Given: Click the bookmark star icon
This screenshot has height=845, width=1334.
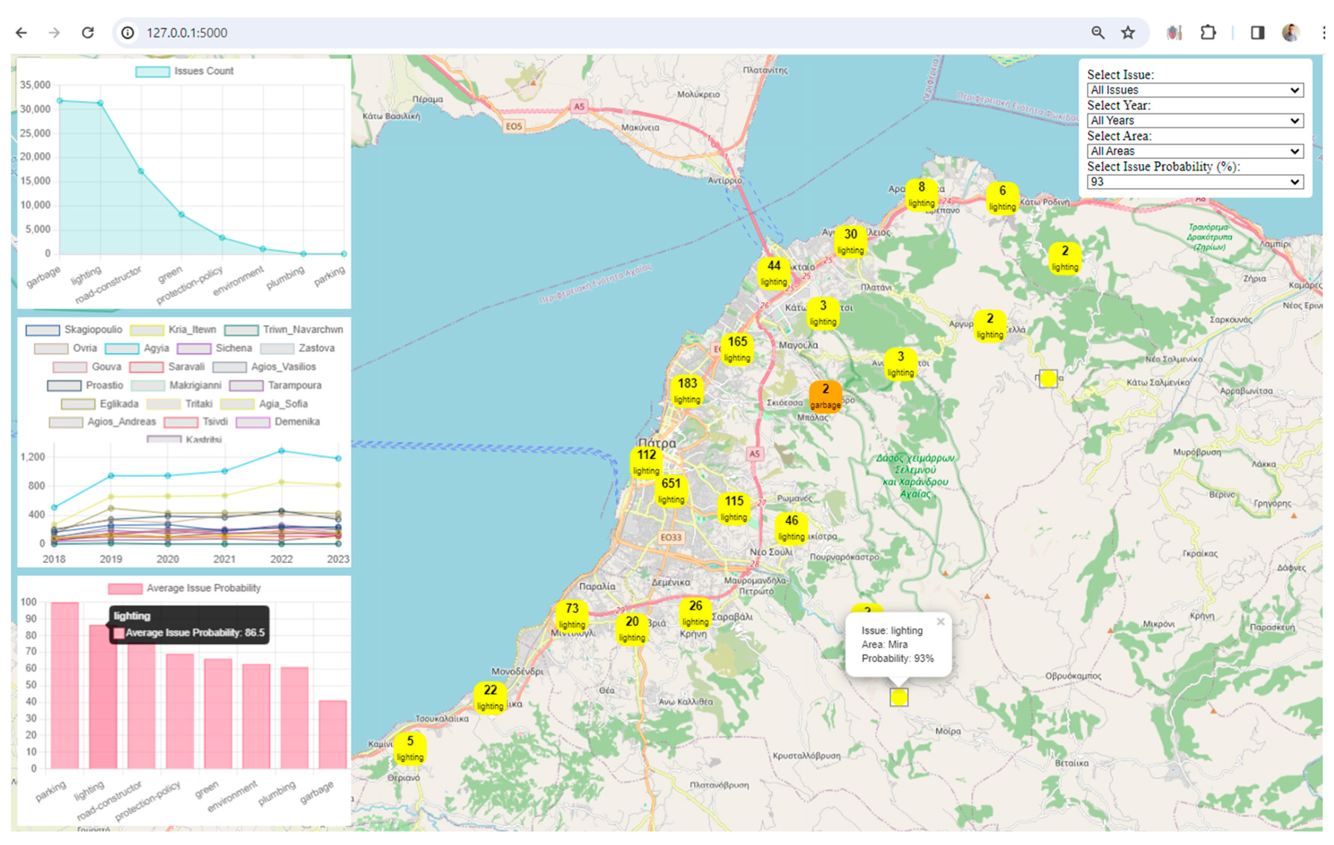Looking at the screenshot, I should (x=1127, y=33).
